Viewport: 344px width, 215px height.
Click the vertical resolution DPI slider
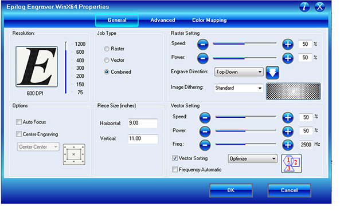(65, 68)
